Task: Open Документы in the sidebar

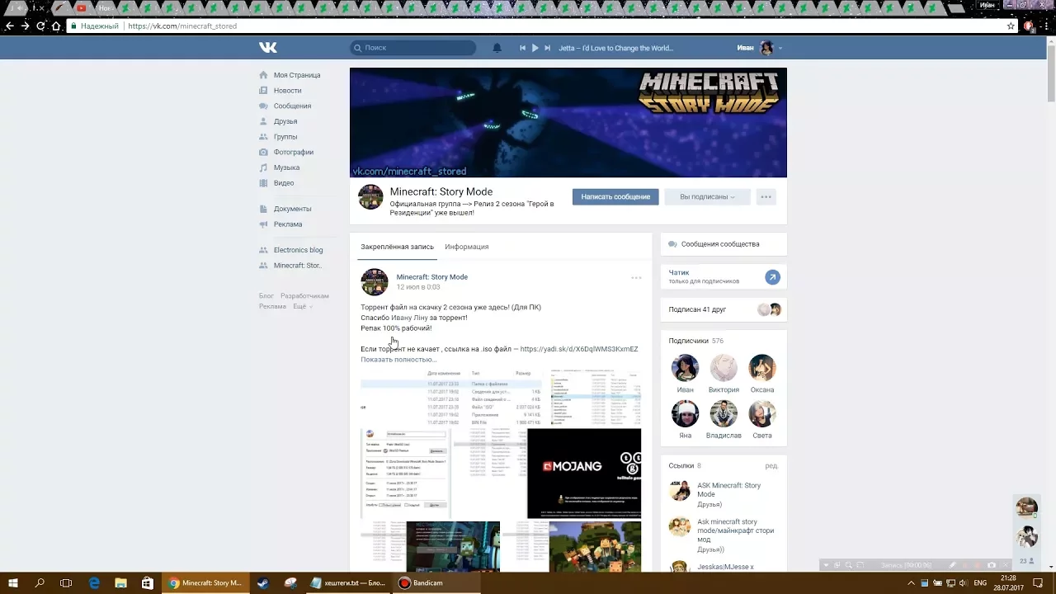Action: pyautogui.click(x=292, y=209)
